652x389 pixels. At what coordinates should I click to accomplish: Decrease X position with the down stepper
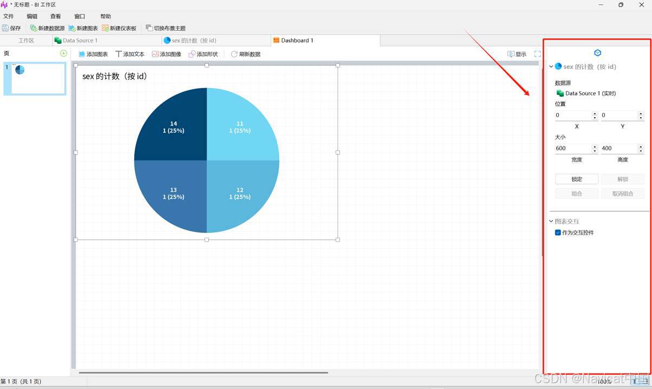click(x=595, y=117)
